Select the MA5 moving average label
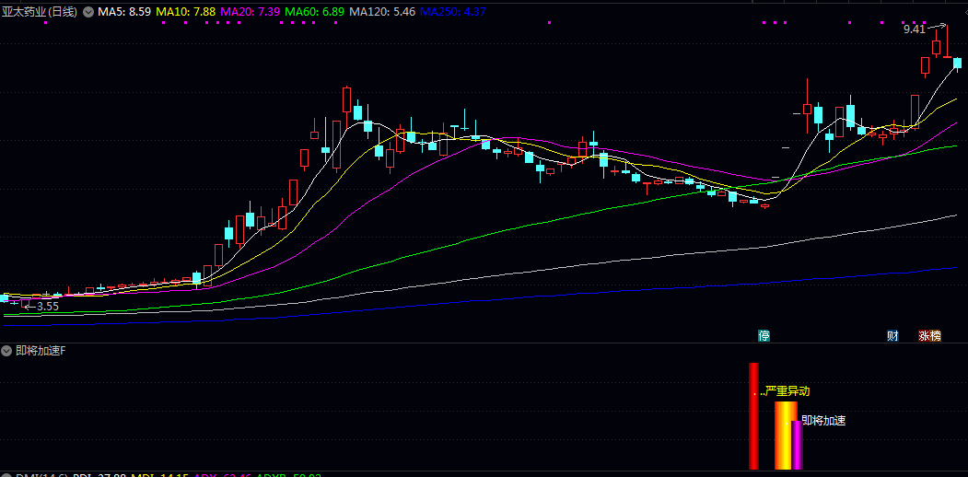 click(124, 12)
